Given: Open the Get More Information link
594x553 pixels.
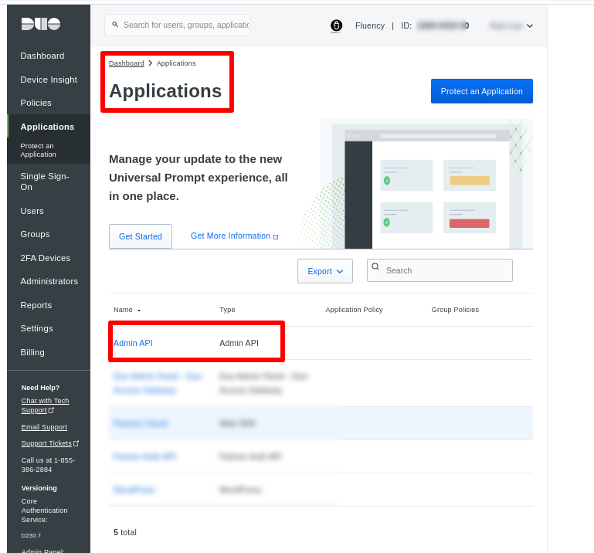Looking at the screenshot, I should click(x=230, y=236).
